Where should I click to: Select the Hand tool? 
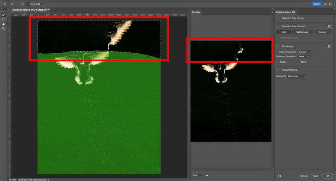[4, 24]
